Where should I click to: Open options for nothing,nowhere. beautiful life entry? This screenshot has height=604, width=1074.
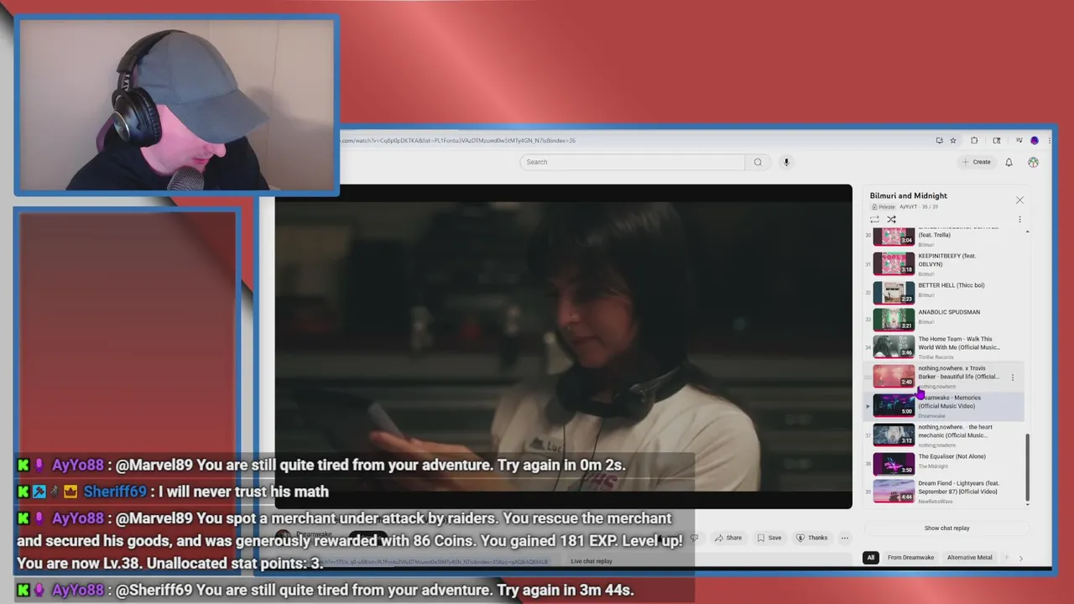pyautogui.click(x=1013, y=377)
